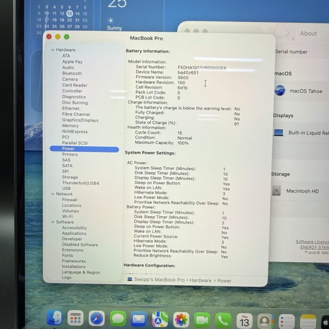Select Camera in the sidebar
This screenshot has height=329, width=329.
(x=70, y=79)
